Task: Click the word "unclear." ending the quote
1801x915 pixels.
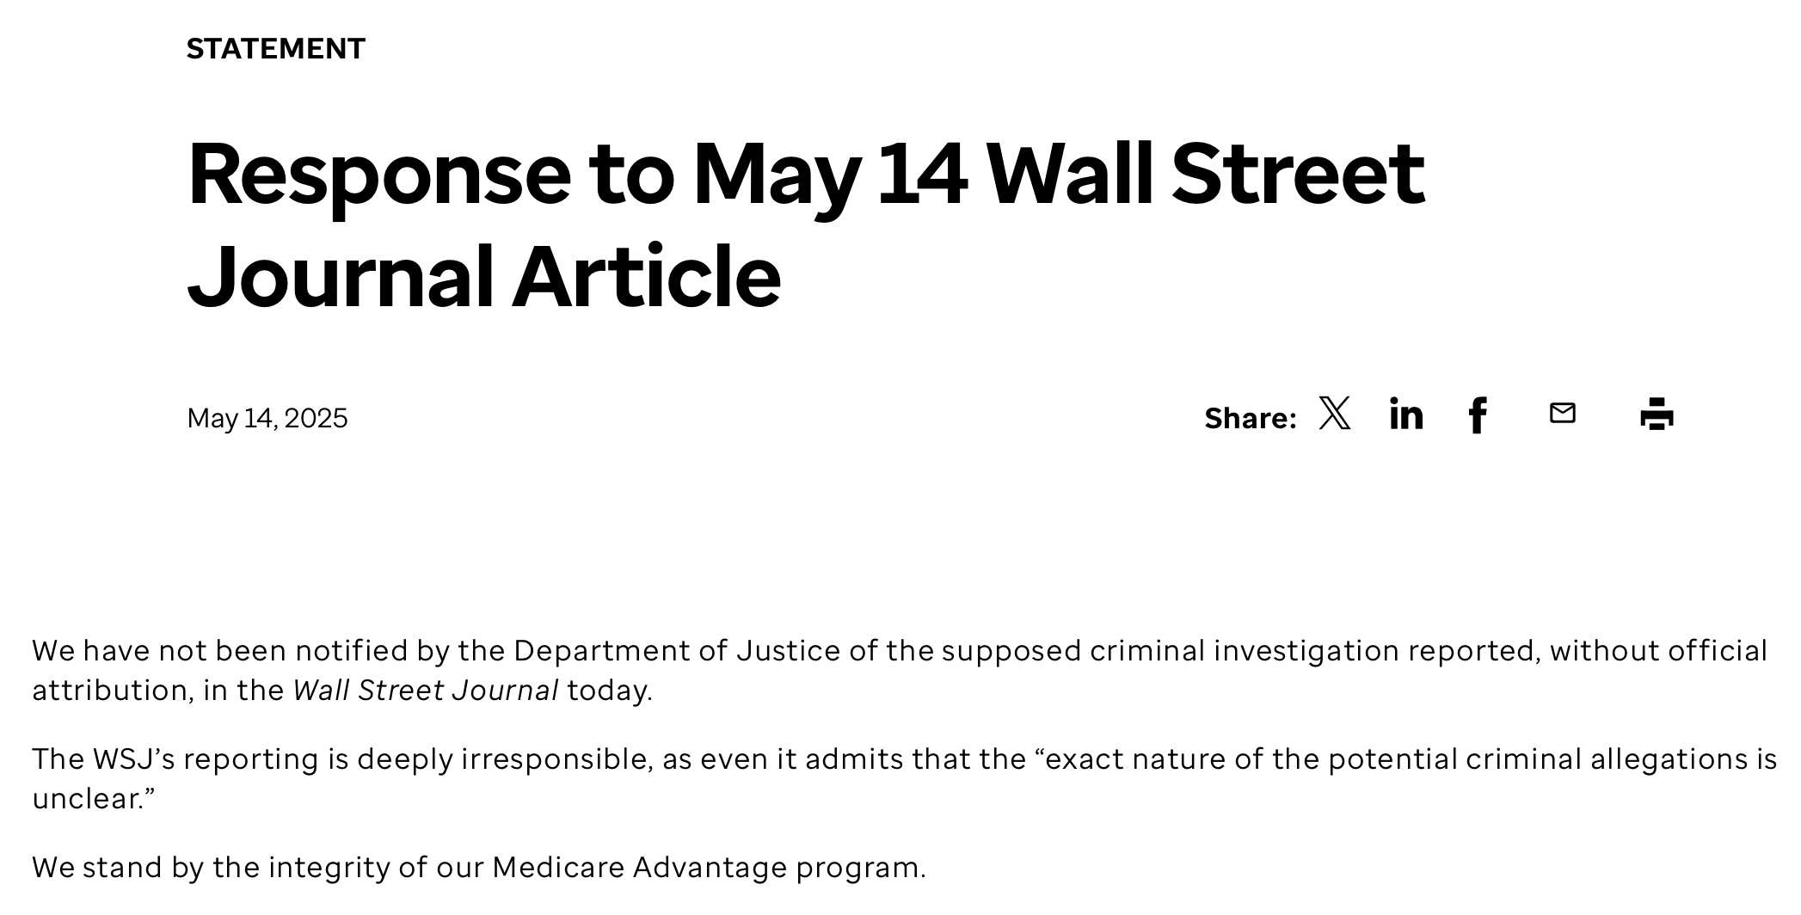Action: point(90,799)
